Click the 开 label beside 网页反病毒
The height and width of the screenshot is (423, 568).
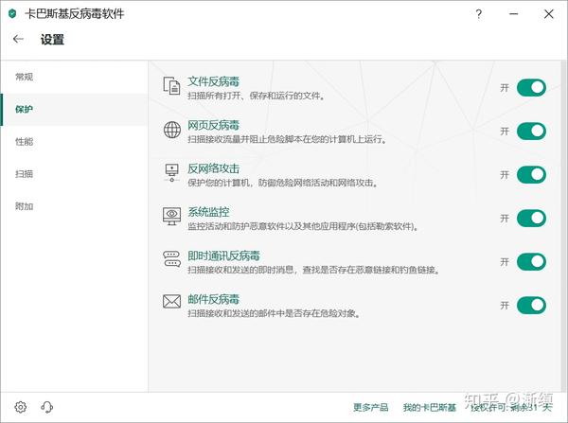[505, 132]
